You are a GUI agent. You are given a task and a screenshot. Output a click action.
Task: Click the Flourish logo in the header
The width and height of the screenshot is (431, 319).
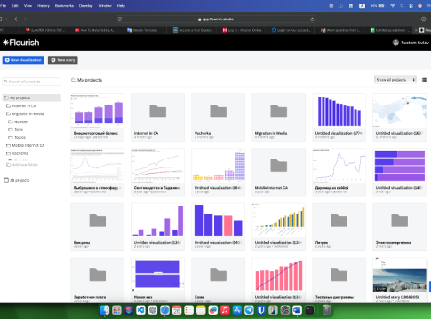(x=21, y=43)
